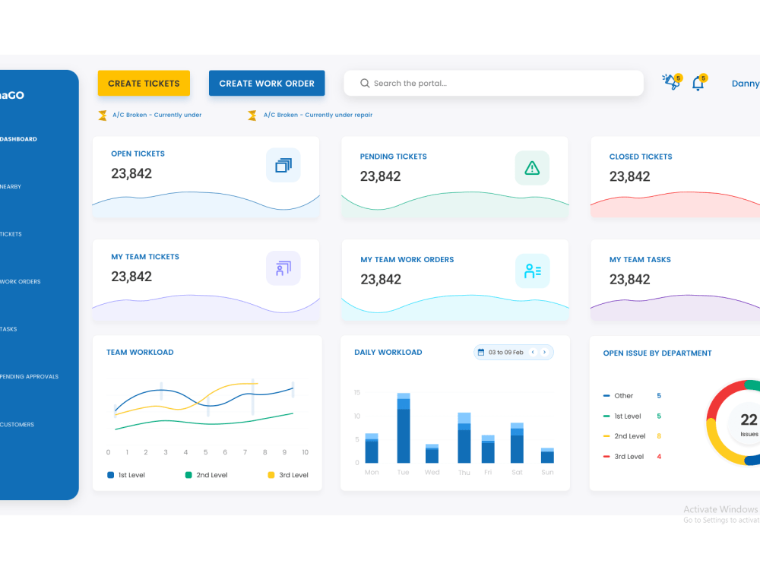Screen dimensions: 760x570
Task: Open Dashboard in the sidebar
Action: [18, 139]
